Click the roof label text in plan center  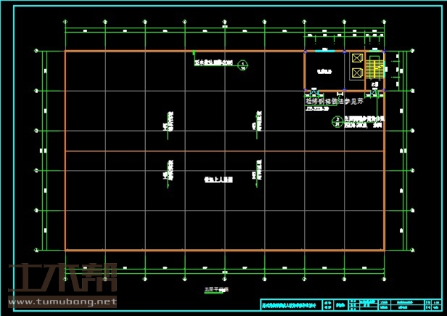218,179
